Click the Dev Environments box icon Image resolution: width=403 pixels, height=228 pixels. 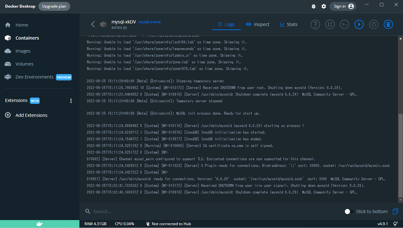click(8, 77)
